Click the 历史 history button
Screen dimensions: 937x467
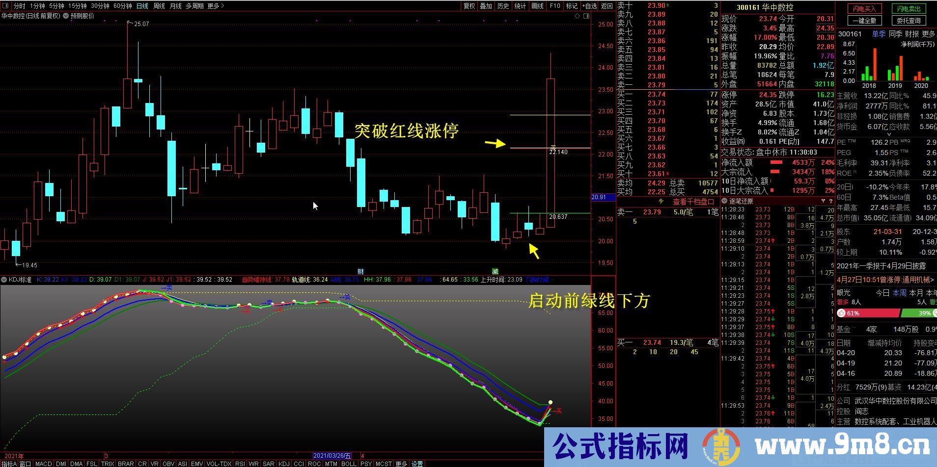[503, 6]
